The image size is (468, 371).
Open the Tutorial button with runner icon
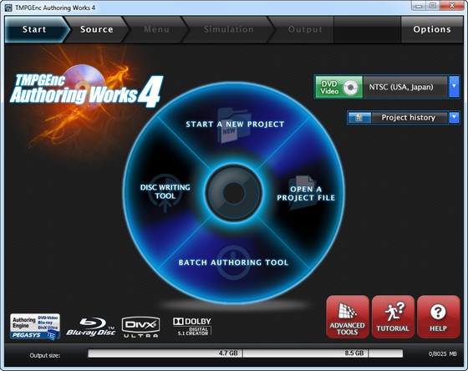click(x=393, y=317)
